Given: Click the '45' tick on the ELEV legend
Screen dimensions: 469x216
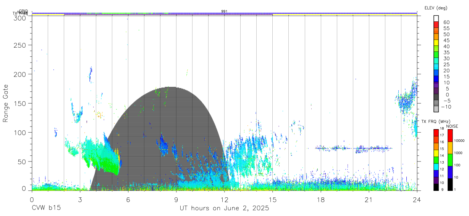Looking at the screenshot, I should pyautogui.click(x=446, y=40).
